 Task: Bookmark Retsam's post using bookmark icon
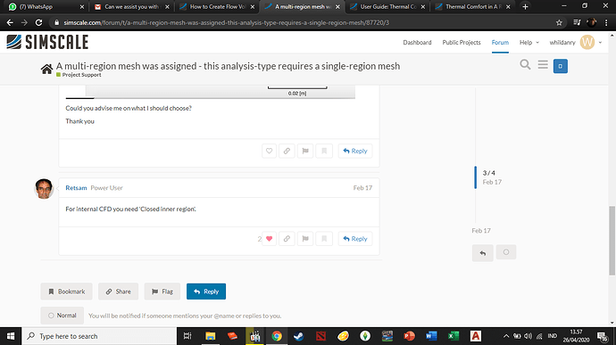coord(324,239)
